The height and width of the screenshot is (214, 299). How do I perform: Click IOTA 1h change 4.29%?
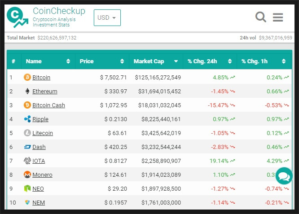(x=274, y=161)
